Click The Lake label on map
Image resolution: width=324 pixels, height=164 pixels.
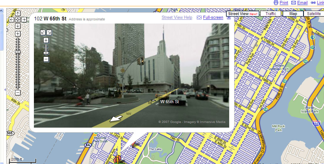155,149
